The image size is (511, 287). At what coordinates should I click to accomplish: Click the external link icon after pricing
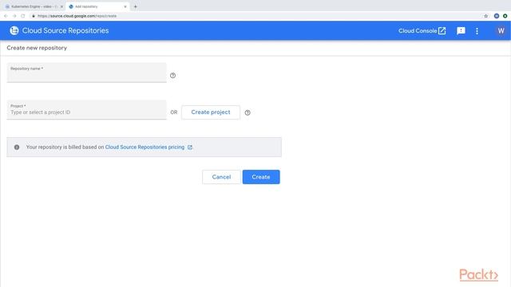190,147
